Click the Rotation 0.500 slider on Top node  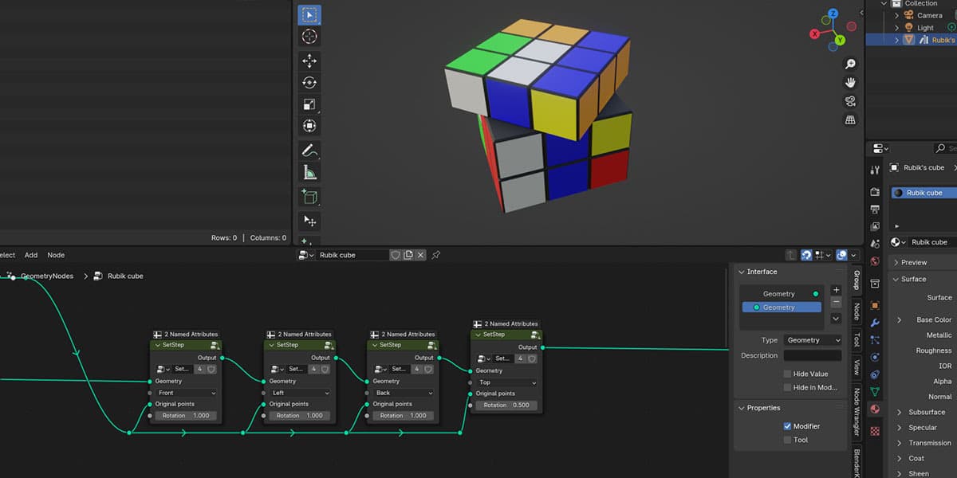coord(507,405)
